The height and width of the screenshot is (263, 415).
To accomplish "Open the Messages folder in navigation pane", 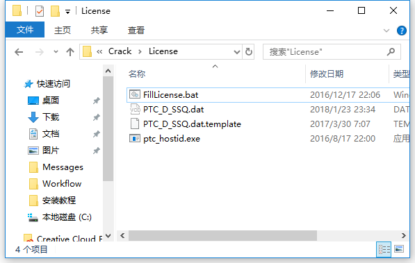I will [x=63, y=167].
